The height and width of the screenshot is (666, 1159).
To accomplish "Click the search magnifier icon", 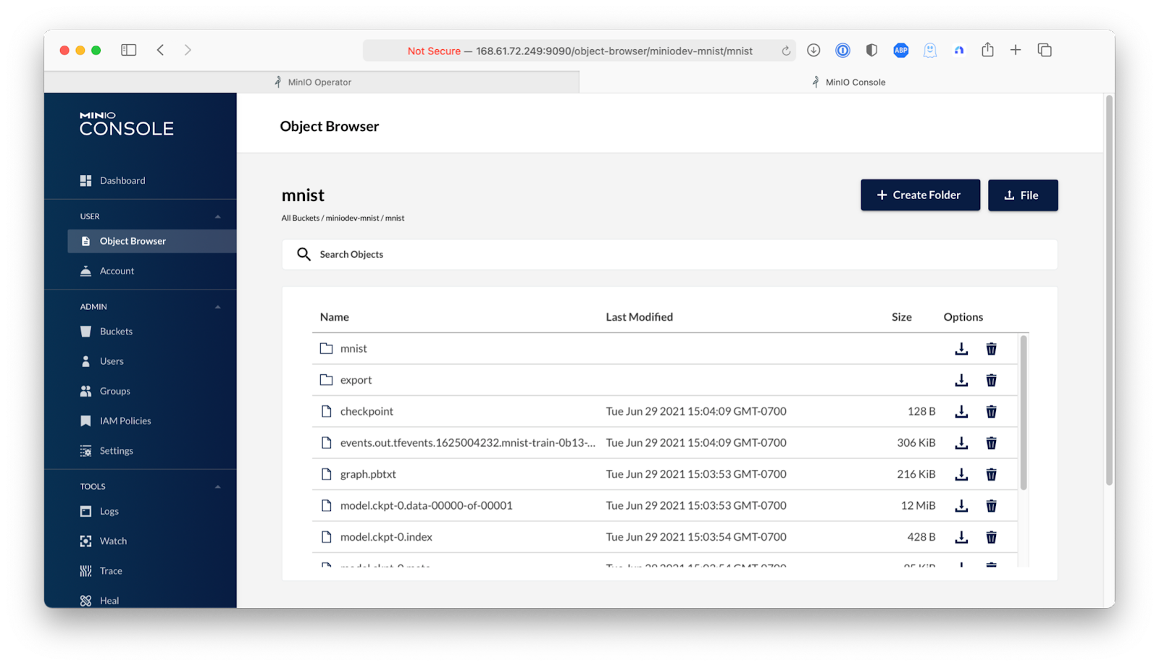I will point(304,254).
